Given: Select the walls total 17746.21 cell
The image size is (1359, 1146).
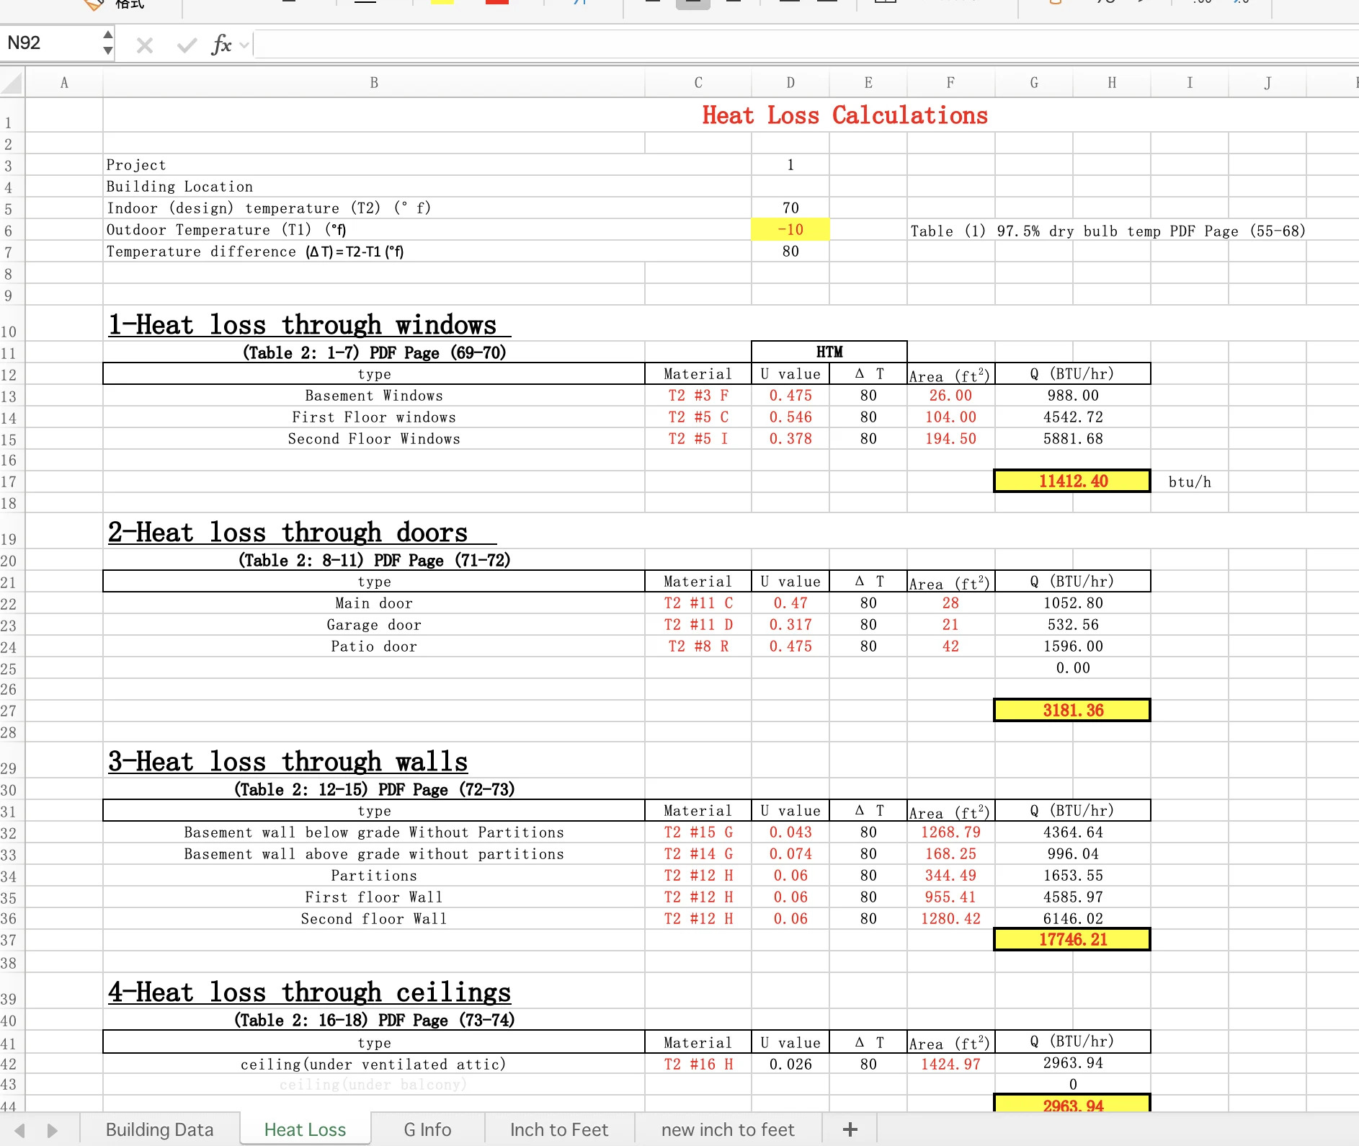Looking at the screenshot, I should [1072, 940].
